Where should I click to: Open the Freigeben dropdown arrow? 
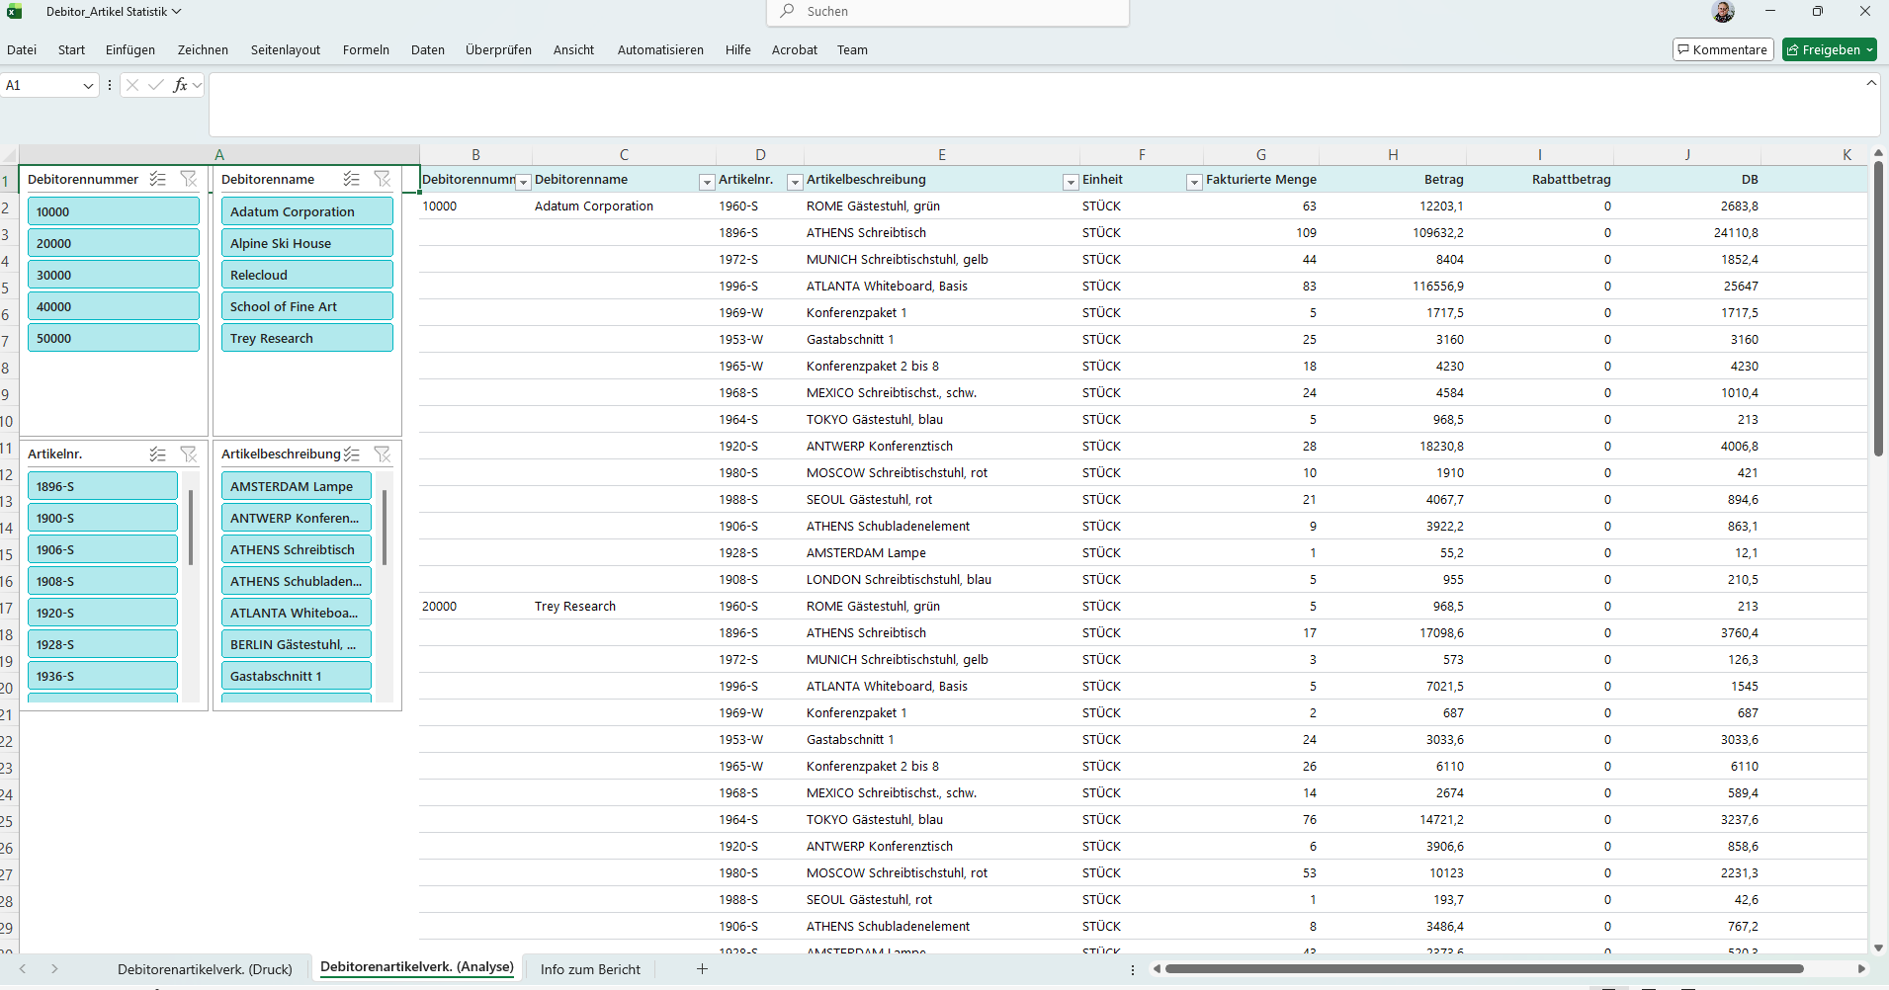click(1870, 49)
